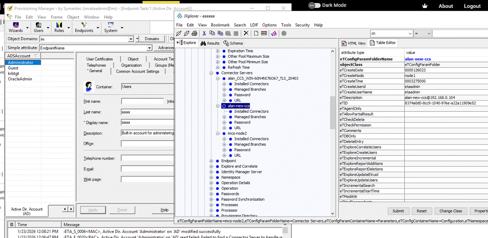Image resolution: width=488 pixels, height=238 pixels.
Task: Open the Object Domains dropdown
Action: (131, 39)
